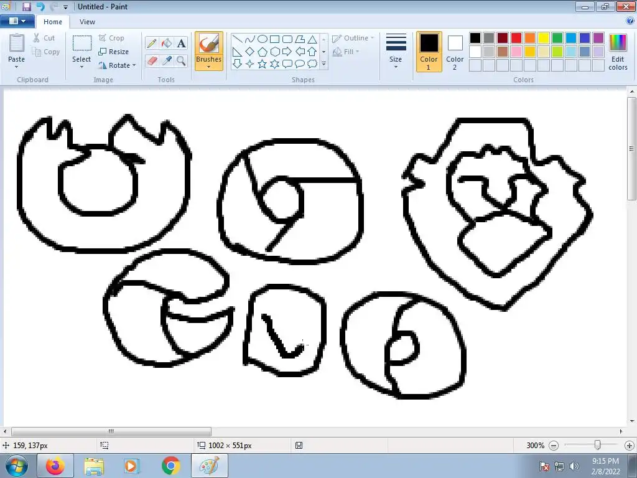Screen dimensions: 637x478
Task: Select the Pencil tool
Action: (152, 43)
